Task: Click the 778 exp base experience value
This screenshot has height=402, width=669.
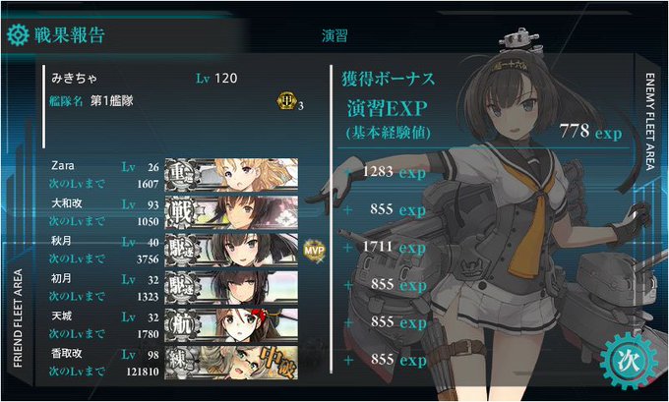Action: pyautogui.click(x=590, y=132)
